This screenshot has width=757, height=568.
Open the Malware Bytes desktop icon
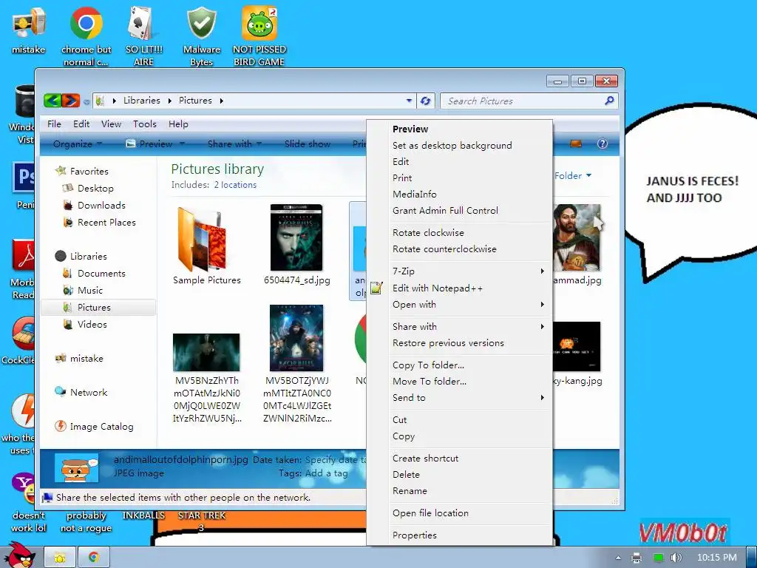201,35
